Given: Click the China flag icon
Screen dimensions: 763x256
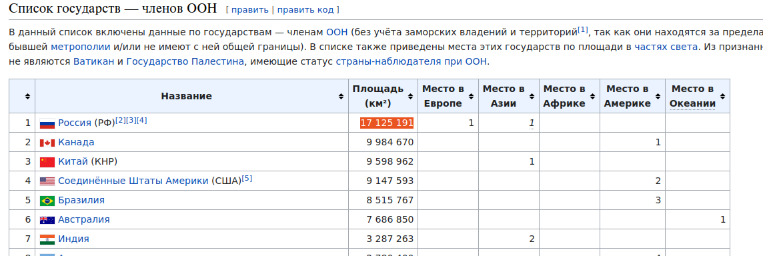Looking at the screenshot, I should click(47, 162).
